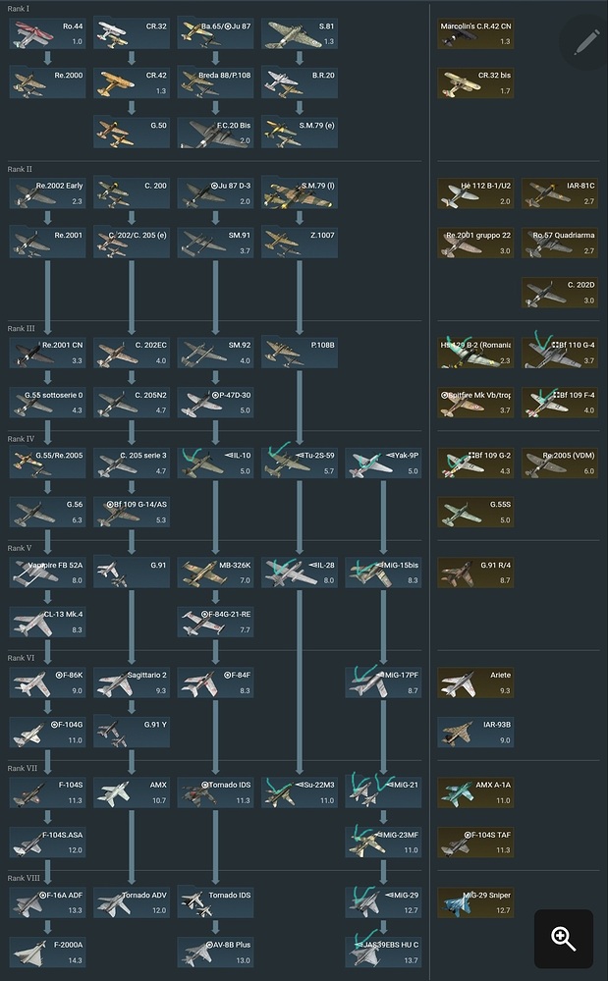This screenshot has height=981, width=608.
Task: Tap the magnifier zoom-in button
Action: coord(564,939)
